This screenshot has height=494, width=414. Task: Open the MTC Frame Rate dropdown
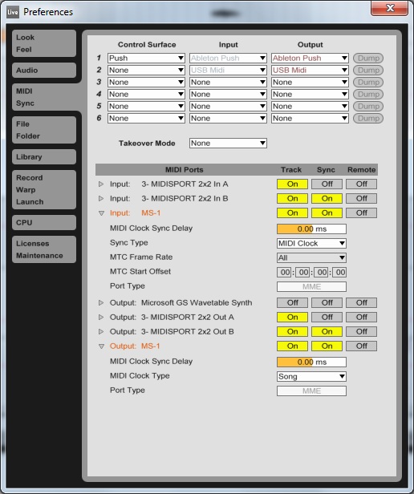click(x=311, y=258)
